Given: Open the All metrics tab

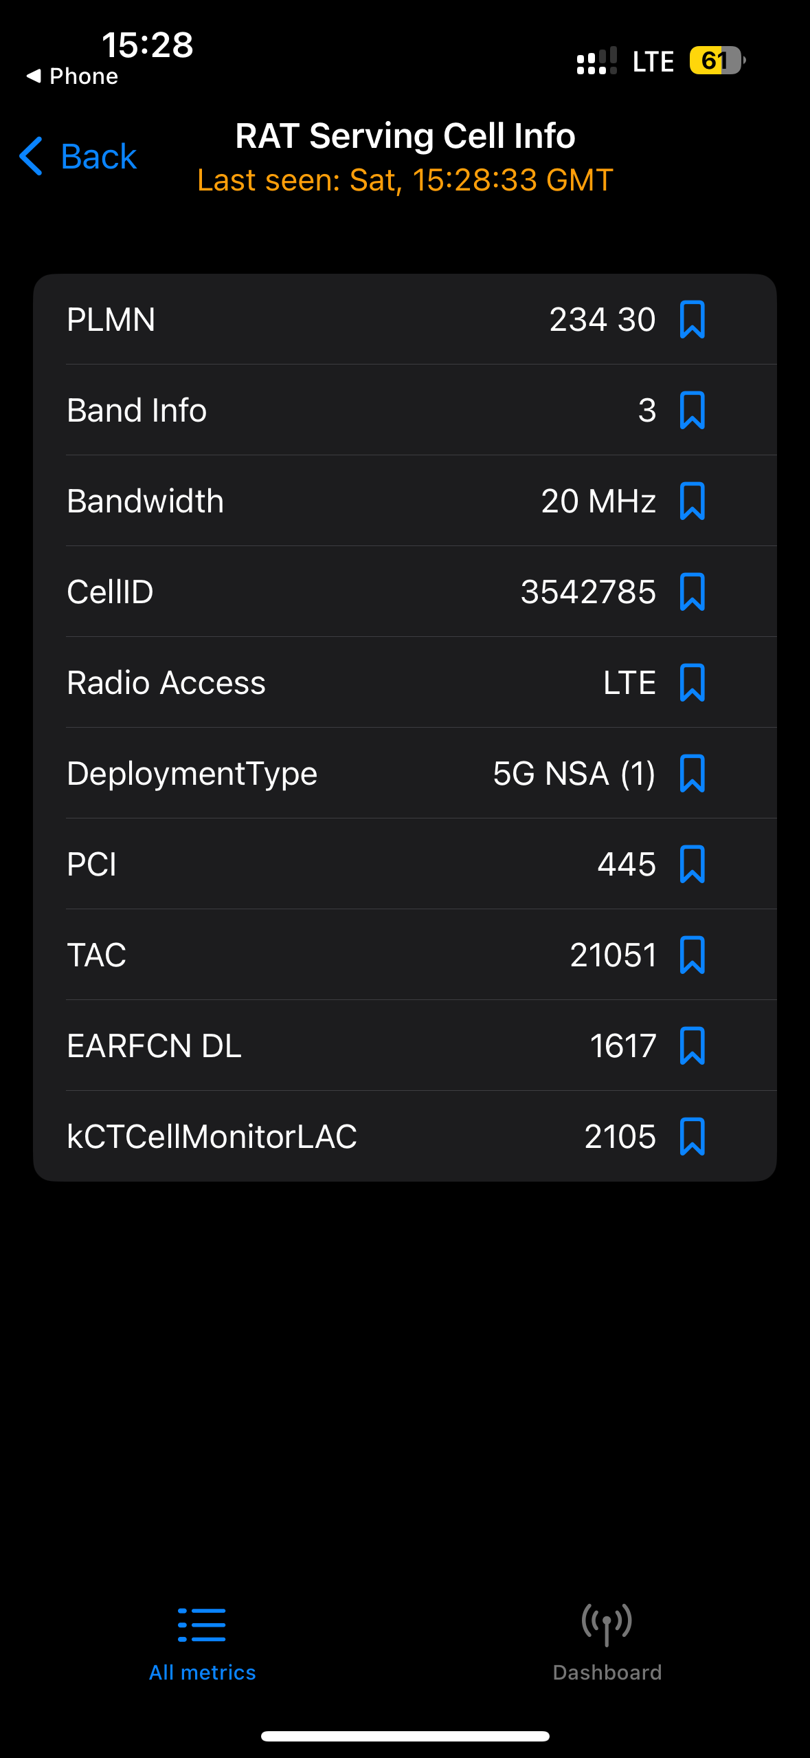Looking at the screenshot, I should [x=202, y=1643].
